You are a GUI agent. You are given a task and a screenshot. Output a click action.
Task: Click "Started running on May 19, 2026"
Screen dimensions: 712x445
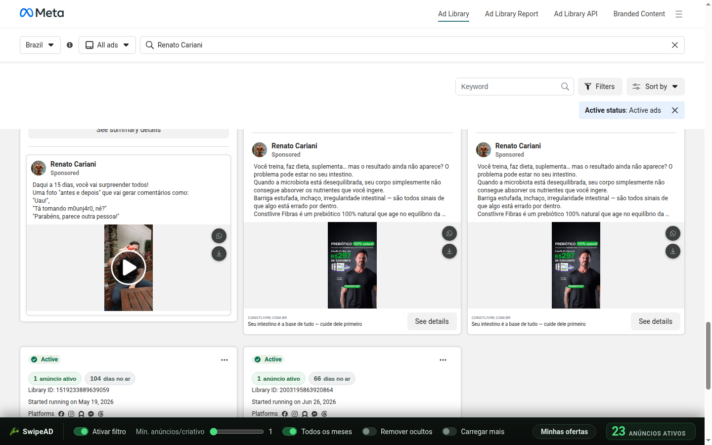coord(71,402)
